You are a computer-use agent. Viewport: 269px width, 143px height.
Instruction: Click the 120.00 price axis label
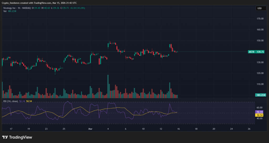point(260,73)
